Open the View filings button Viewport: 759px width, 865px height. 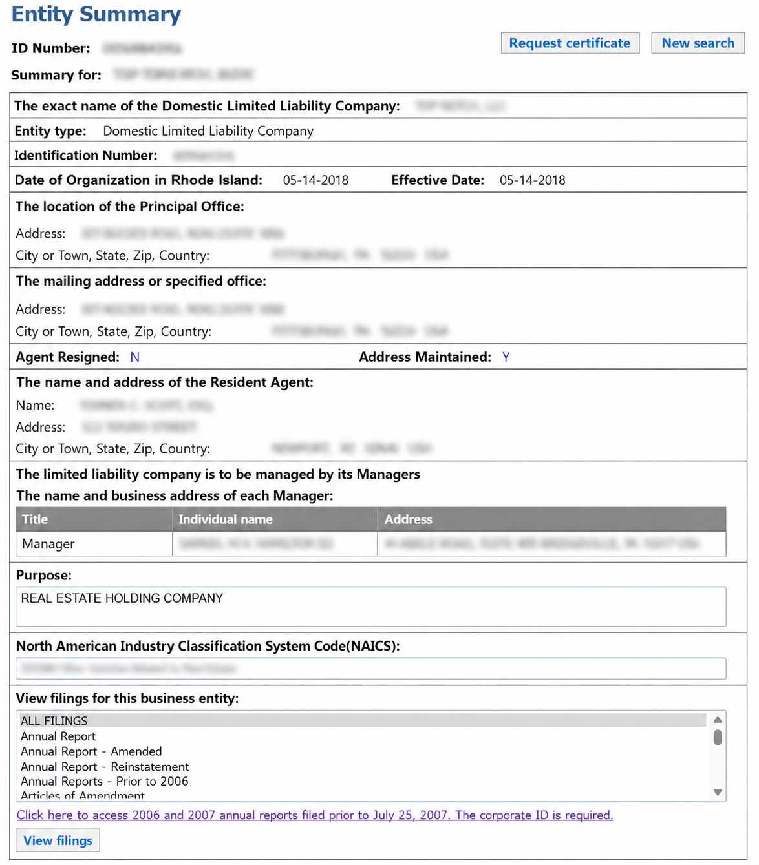pos(58,840)
